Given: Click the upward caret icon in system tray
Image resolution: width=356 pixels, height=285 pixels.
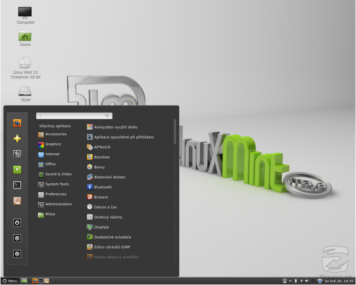Looking at the screenshot, I should (x=290, y=281).
